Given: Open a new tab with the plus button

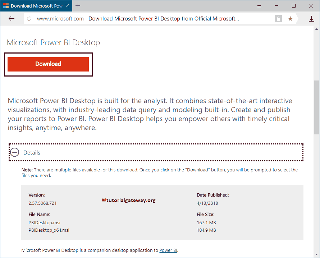Looking at the screenshot, I should 78,6.
